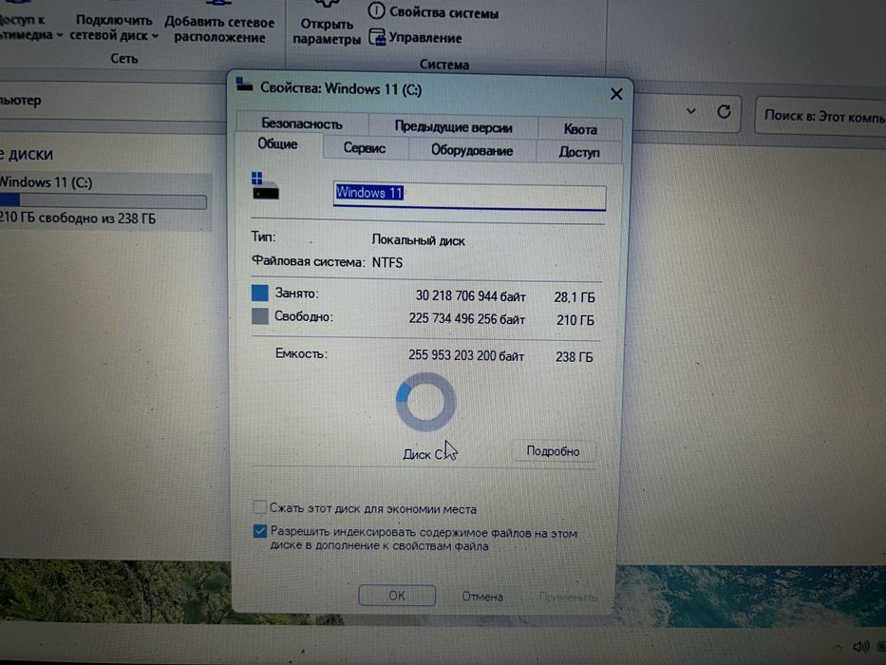Click the speaker volume icon in the taskbar
Screen dimensions: 886x665
861,646
